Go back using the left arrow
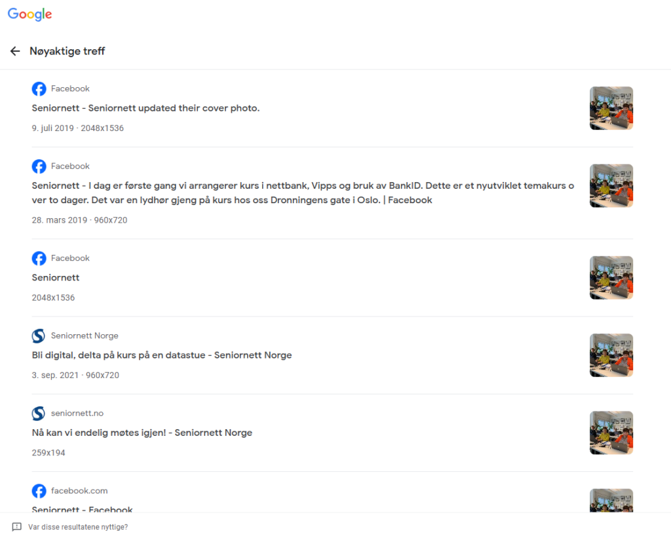 [x=15, y=51]
